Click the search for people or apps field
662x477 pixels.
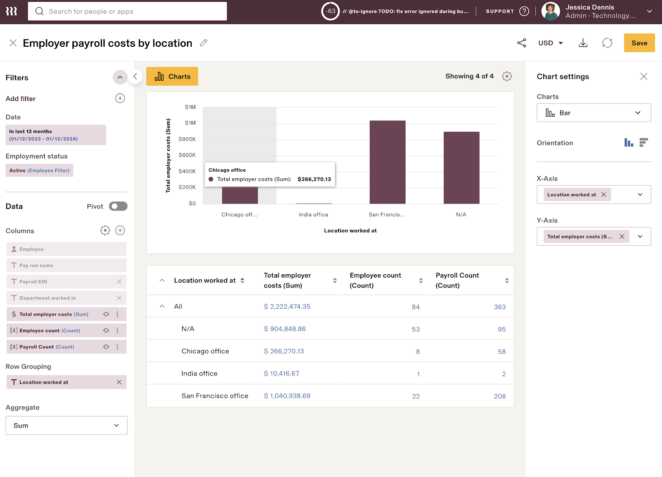127,12
